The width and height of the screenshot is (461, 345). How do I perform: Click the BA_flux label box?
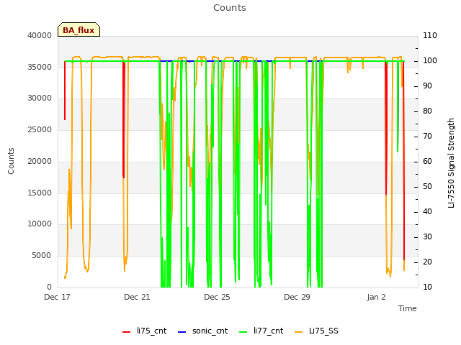pos(79,29)
